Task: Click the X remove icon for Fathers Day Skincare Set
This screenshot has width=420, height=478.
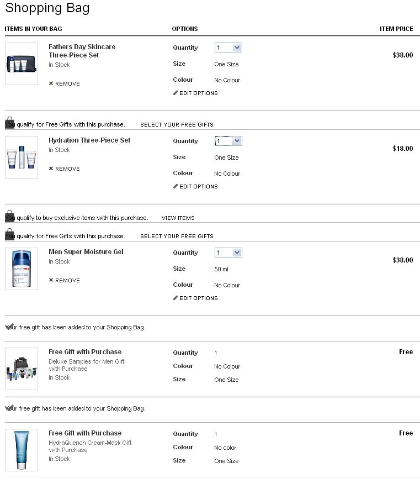Action: pyautogui.click(x=51, y=83)
